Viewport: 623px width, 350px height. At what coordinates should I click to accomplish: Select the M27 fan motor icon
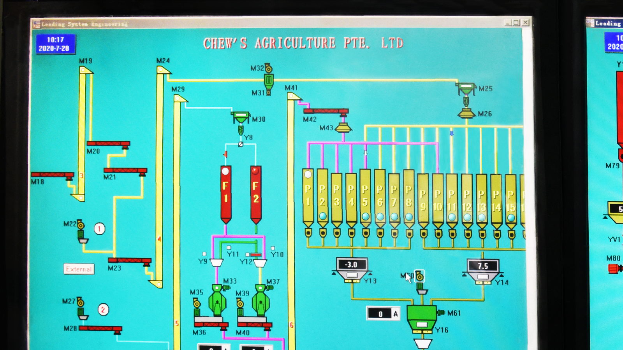click(80, 302)
